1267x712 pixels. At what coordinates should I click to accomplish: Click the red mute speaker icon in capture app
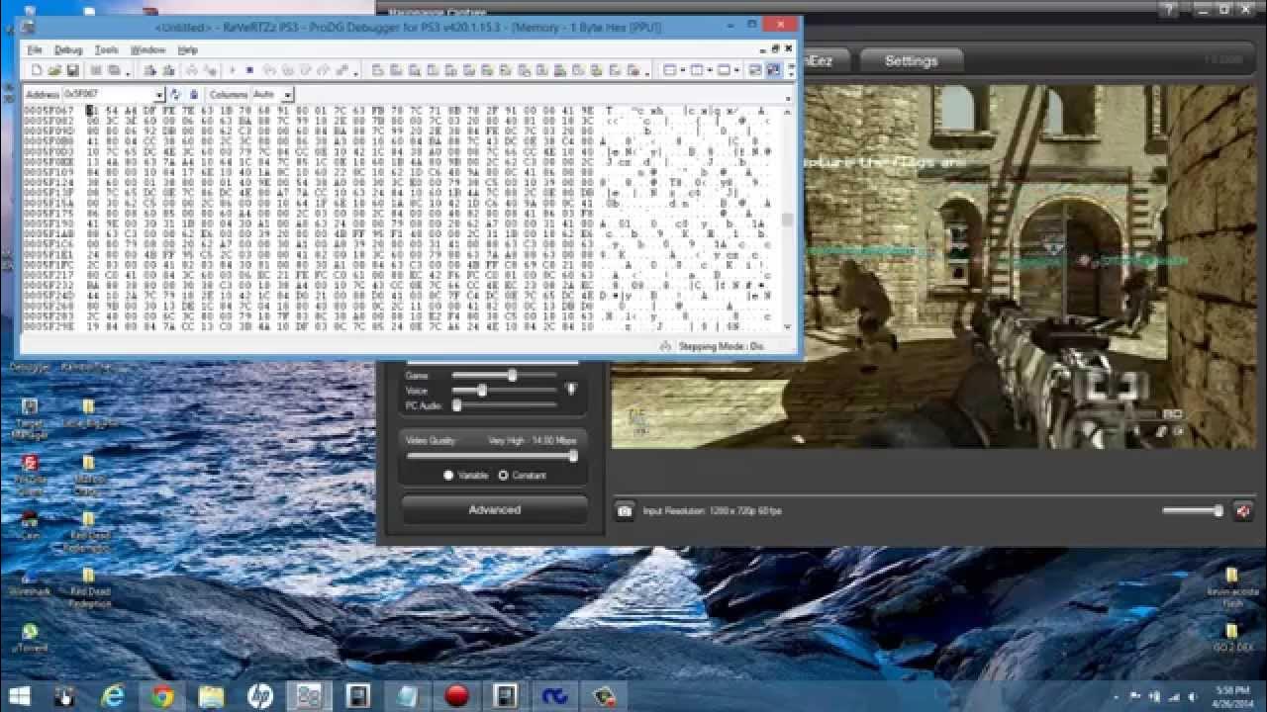[1243, 511]
